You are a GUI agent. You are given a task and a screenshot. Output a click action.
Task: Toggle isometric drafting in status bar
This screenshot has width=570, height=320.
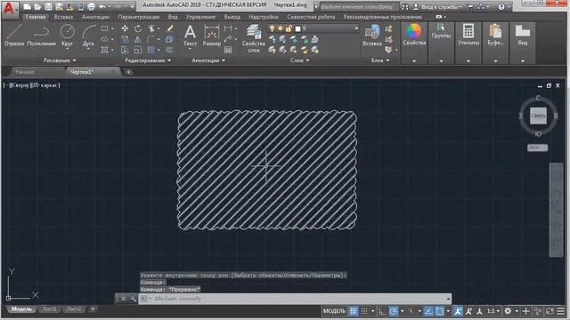pos(411,311)
